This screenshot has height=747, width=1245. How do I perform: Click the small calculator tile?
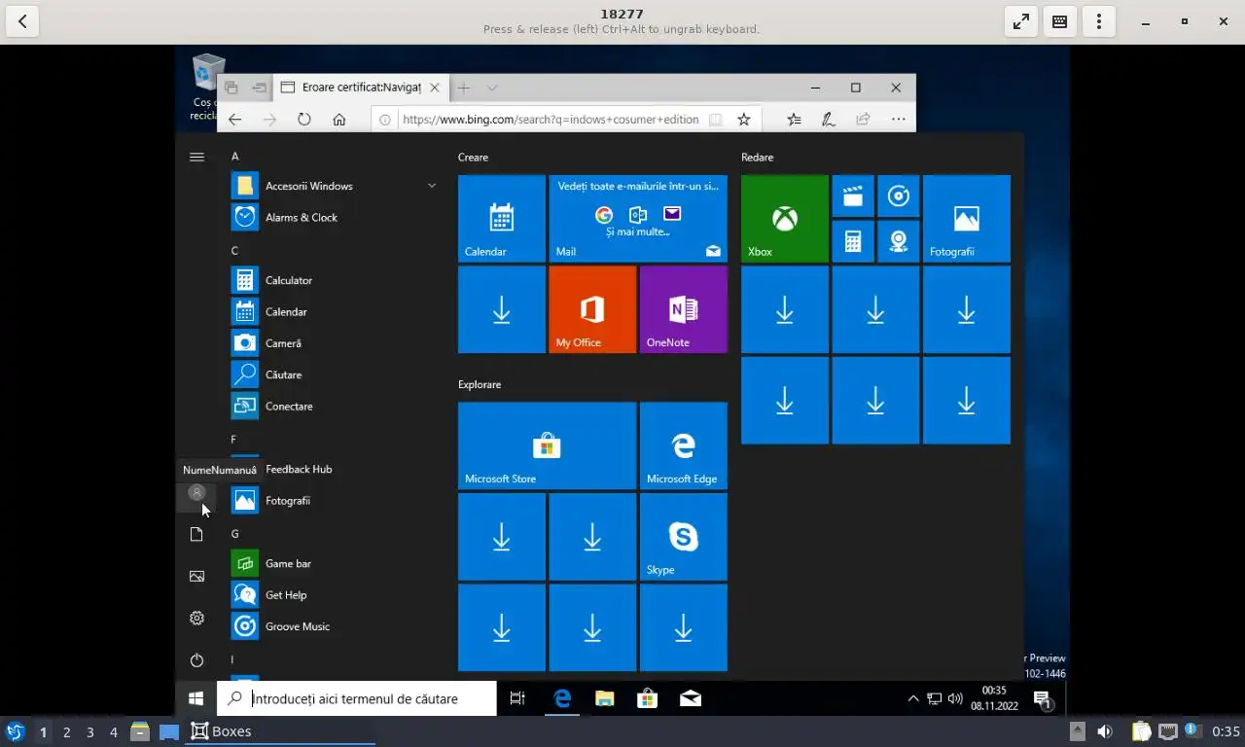853,241
